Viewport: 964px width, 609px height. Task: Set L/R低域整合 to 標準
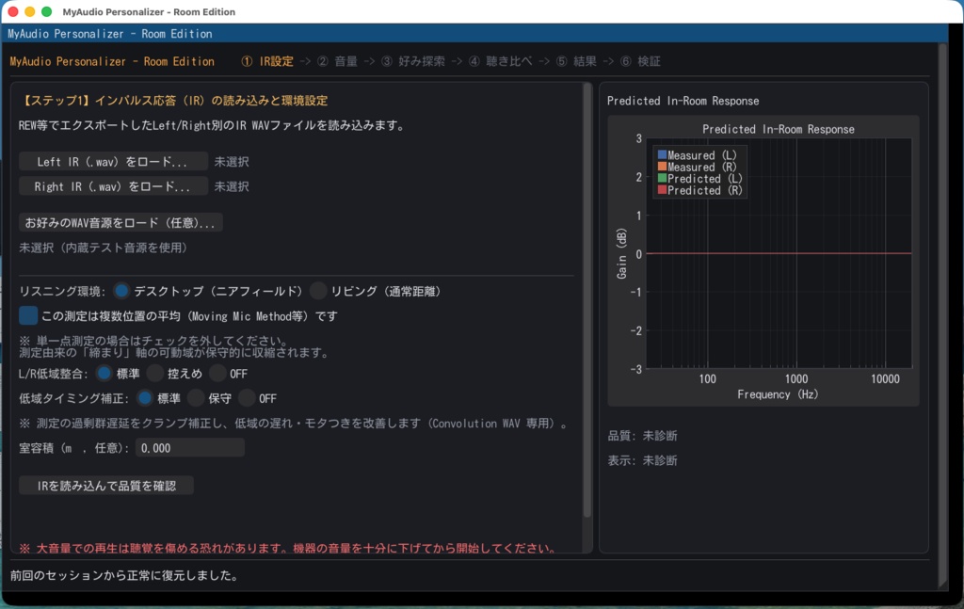[104, 373]
